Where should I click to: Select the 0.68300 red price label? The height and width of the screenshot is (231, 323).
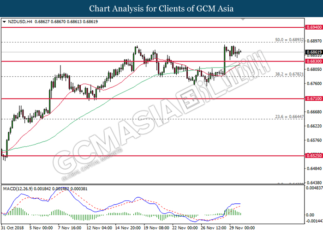(314, 61)
